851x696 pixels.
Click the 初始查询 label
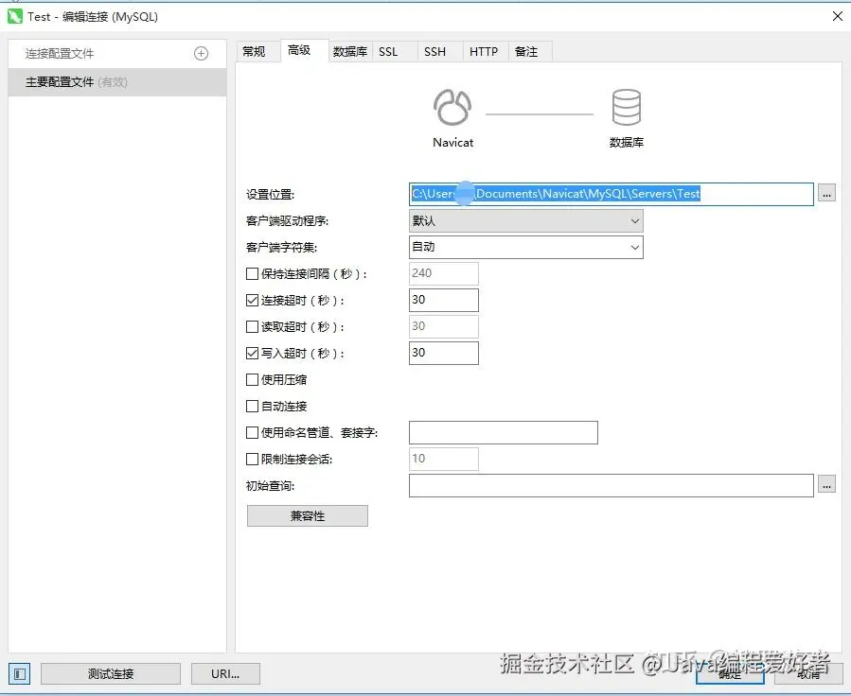tap(270, 486)
